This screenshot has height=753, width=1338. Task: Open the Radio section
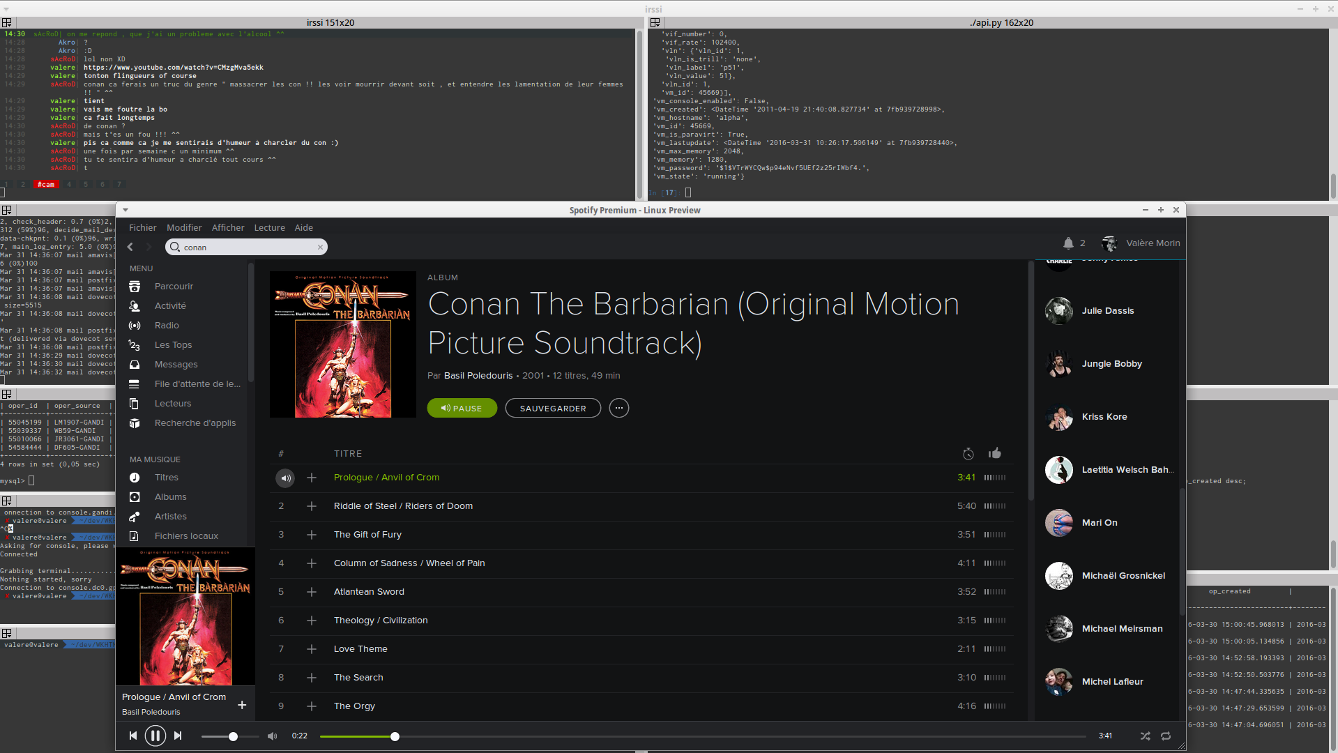click(x=167, y=326)
